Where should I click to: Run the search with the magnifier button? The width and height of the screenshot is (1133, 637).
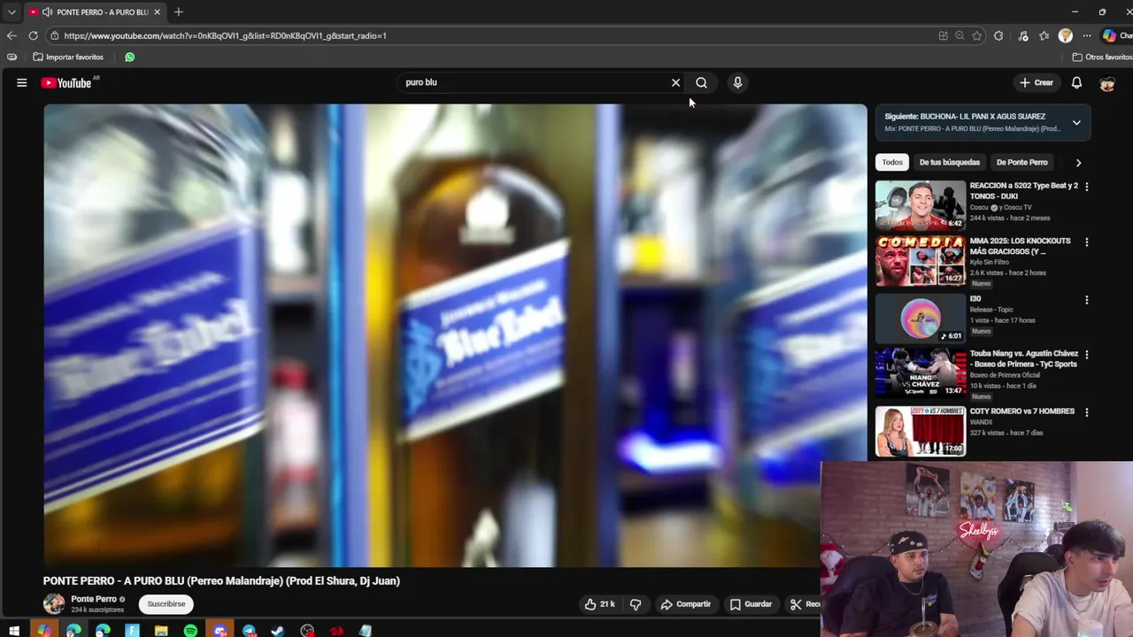pyautogui.click(x=701, y=82)
